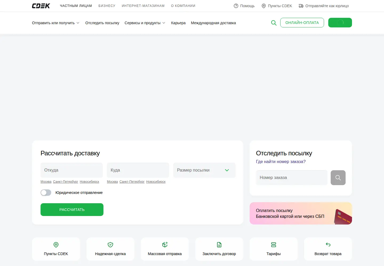384x266 pixels.
Task: Click the Тарифы stacked-bars icon
Action: pyautogui.click(x=274, y=245)
